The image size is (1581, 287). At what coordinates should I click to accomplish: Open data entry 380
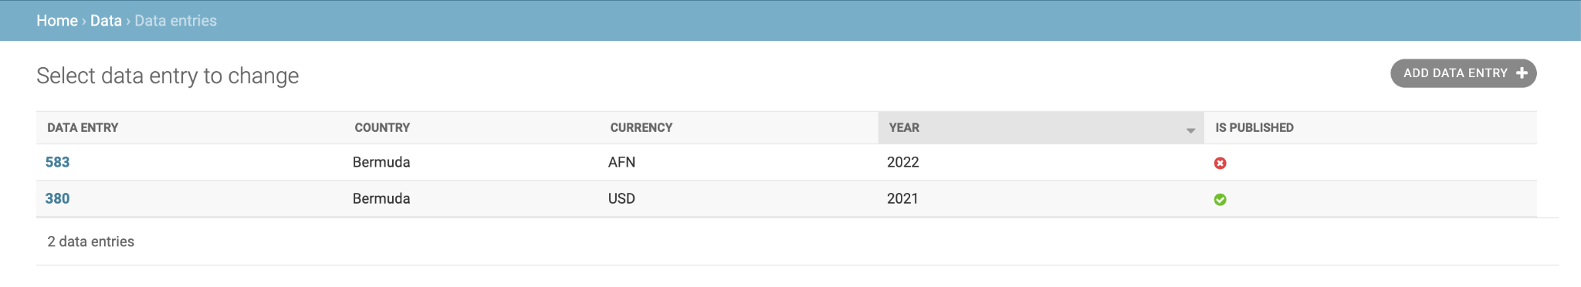coord(57,198)
